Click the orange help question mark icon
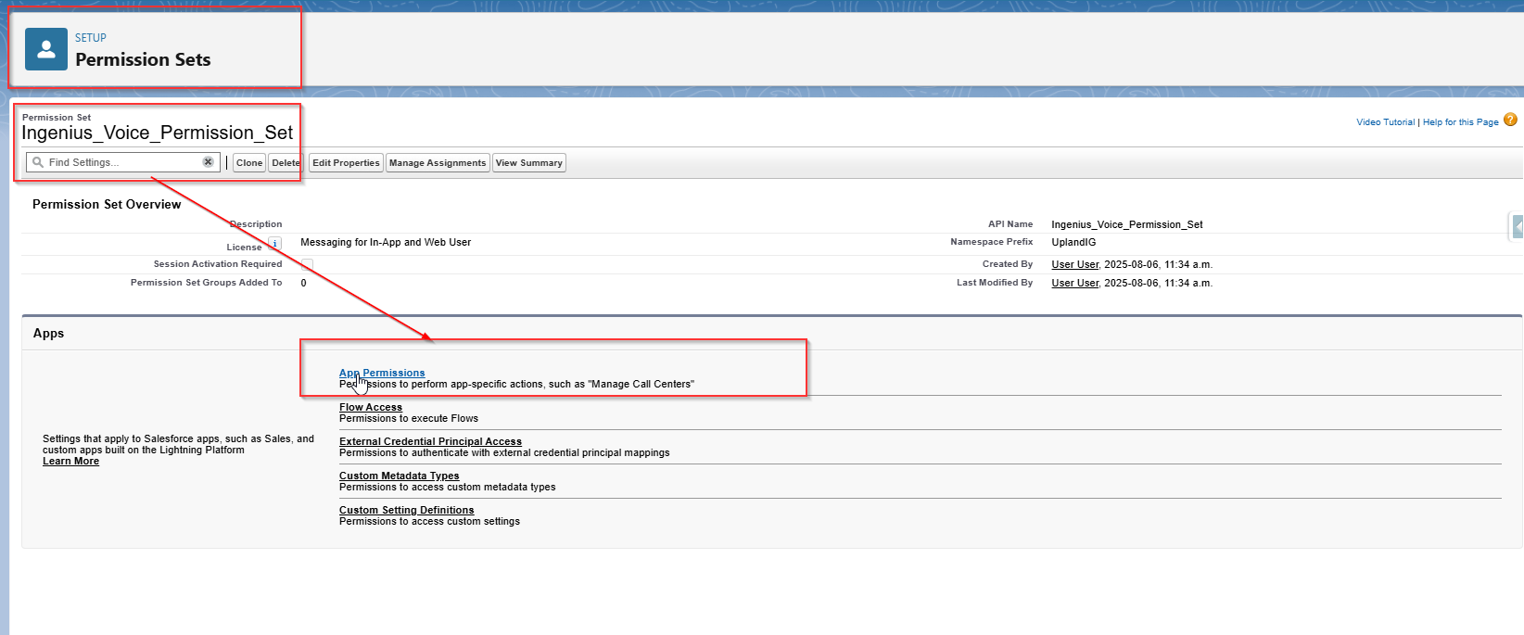 (x=1510, y=121)
